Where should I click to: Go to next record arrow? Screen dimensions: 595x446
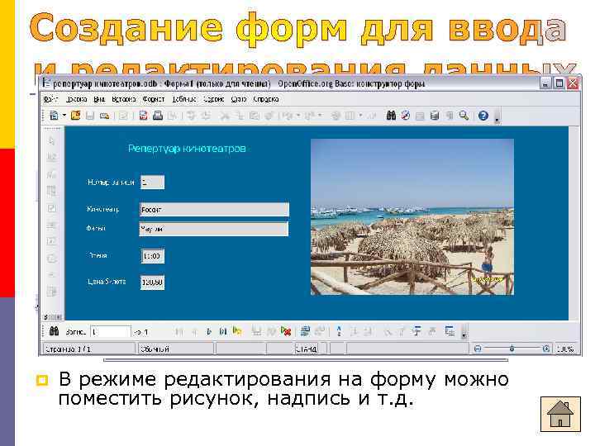click(x=209, y=332)
